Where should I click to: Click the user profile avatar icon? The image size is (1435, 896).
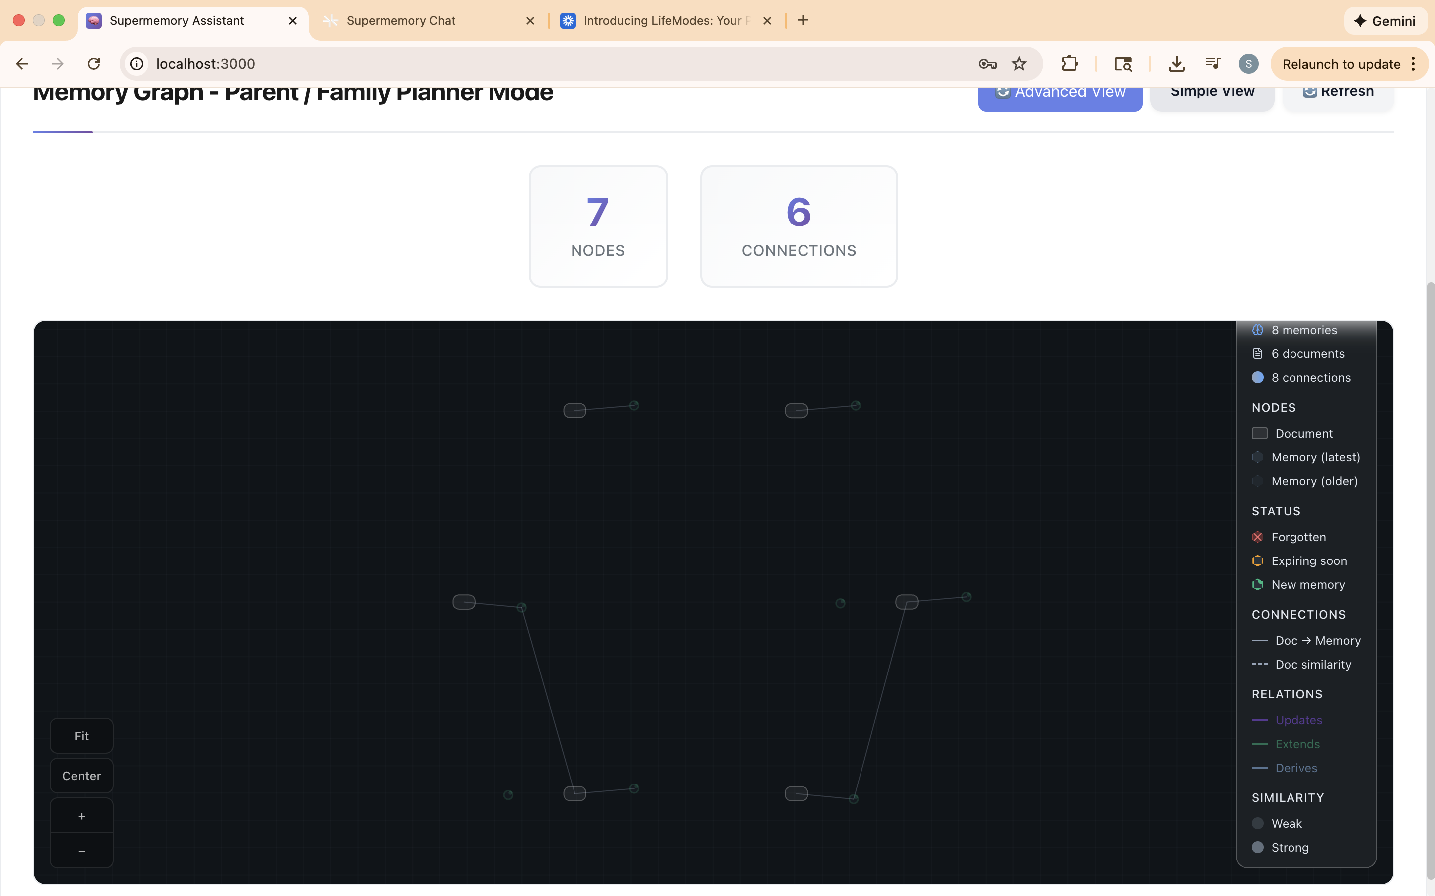[x=1248, y=63]
